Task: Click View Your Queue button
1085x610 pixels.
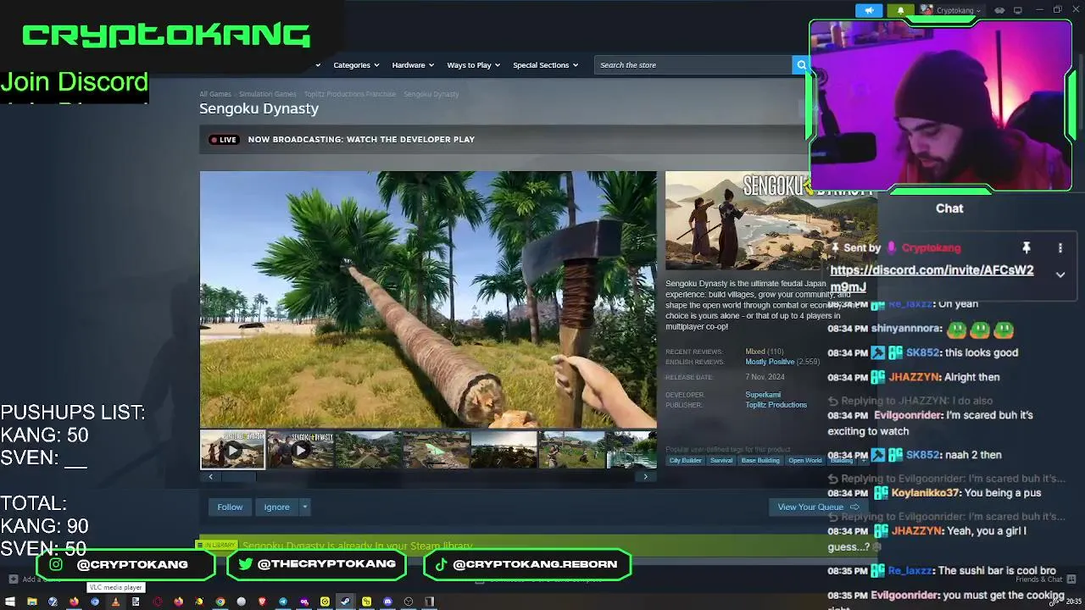Action: click(818, 507)
